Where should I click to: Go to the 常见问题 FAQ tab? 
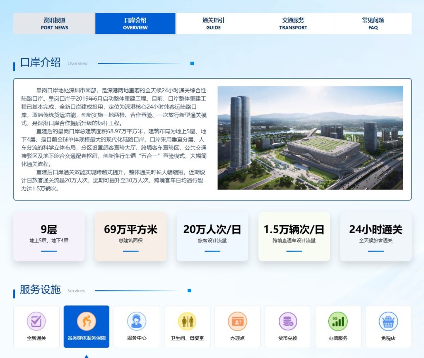pos(373,24)
